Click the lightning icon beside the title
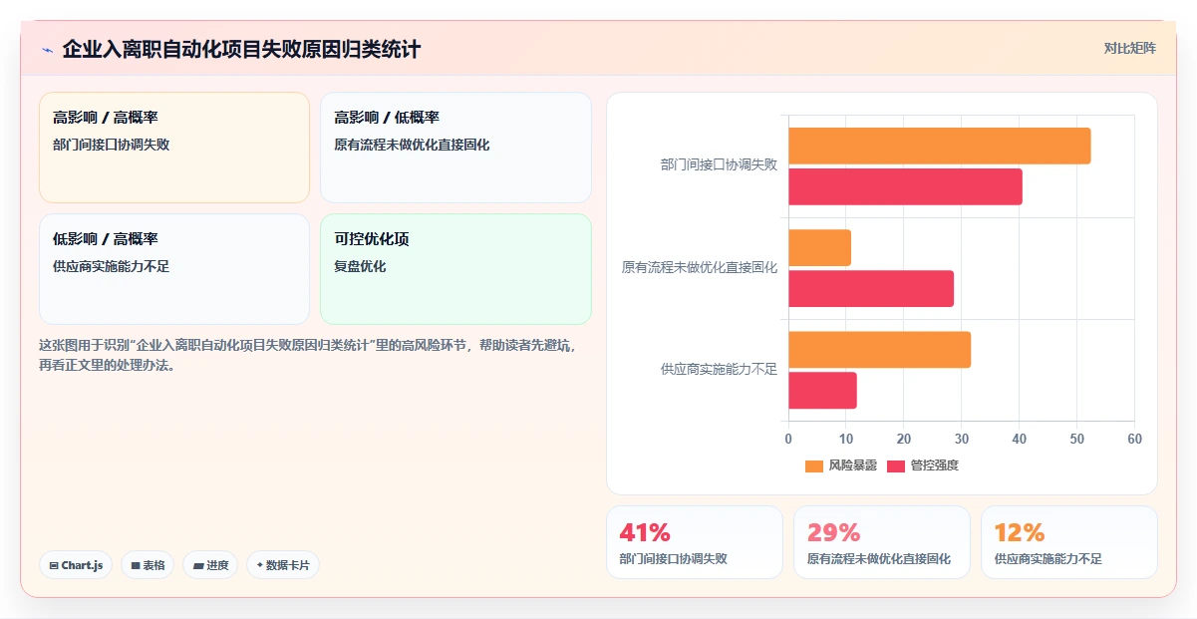The image size is (1197, 619). (48, 50)
